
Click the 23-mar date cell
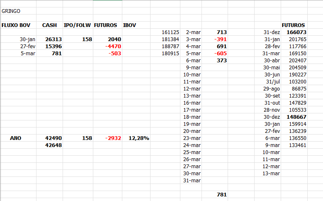point(192,138)
